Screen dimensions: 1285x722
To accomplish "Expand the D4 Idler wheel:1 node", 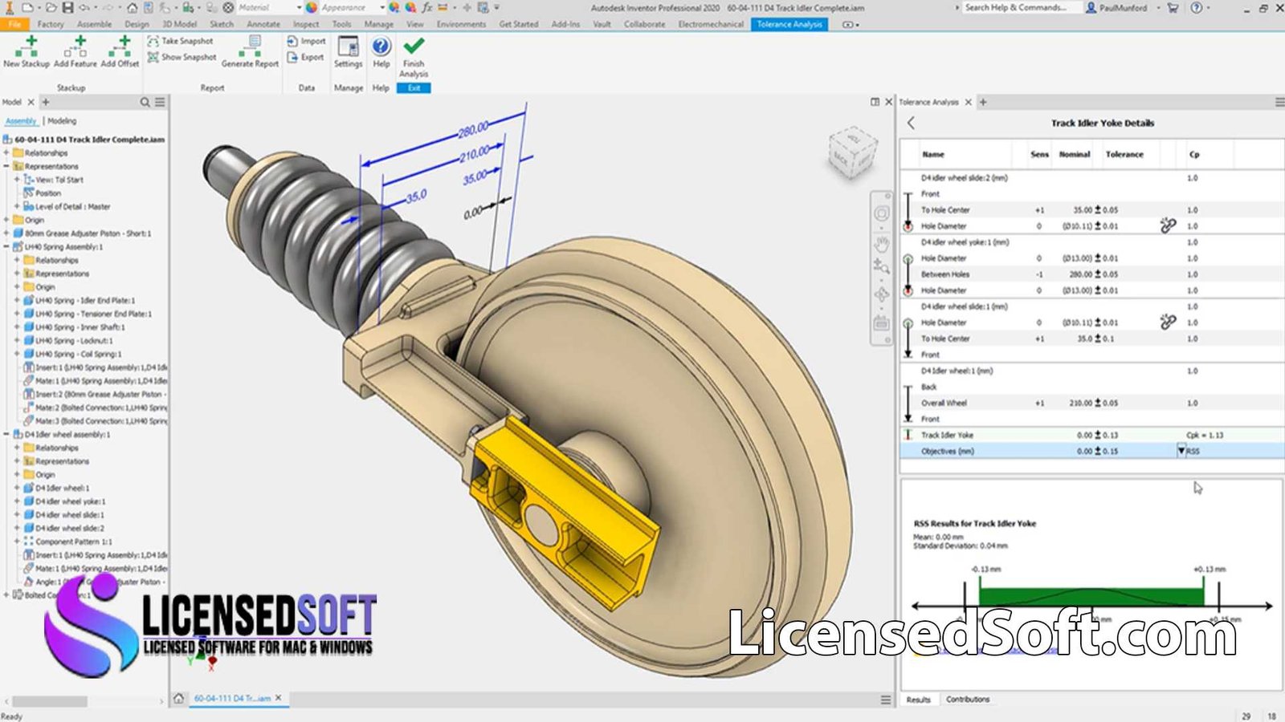I will tap(17, 488).
